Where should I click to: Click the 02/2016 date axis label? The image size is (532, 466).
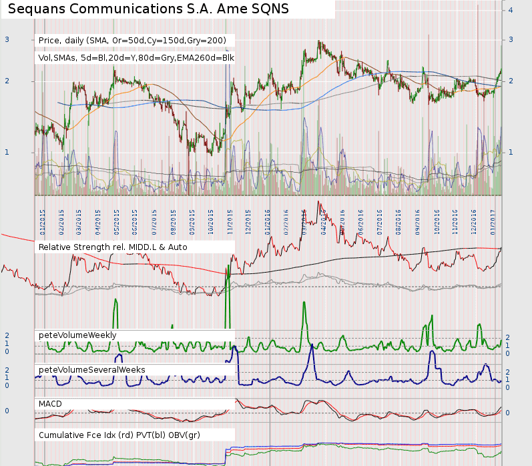(286, 222)
